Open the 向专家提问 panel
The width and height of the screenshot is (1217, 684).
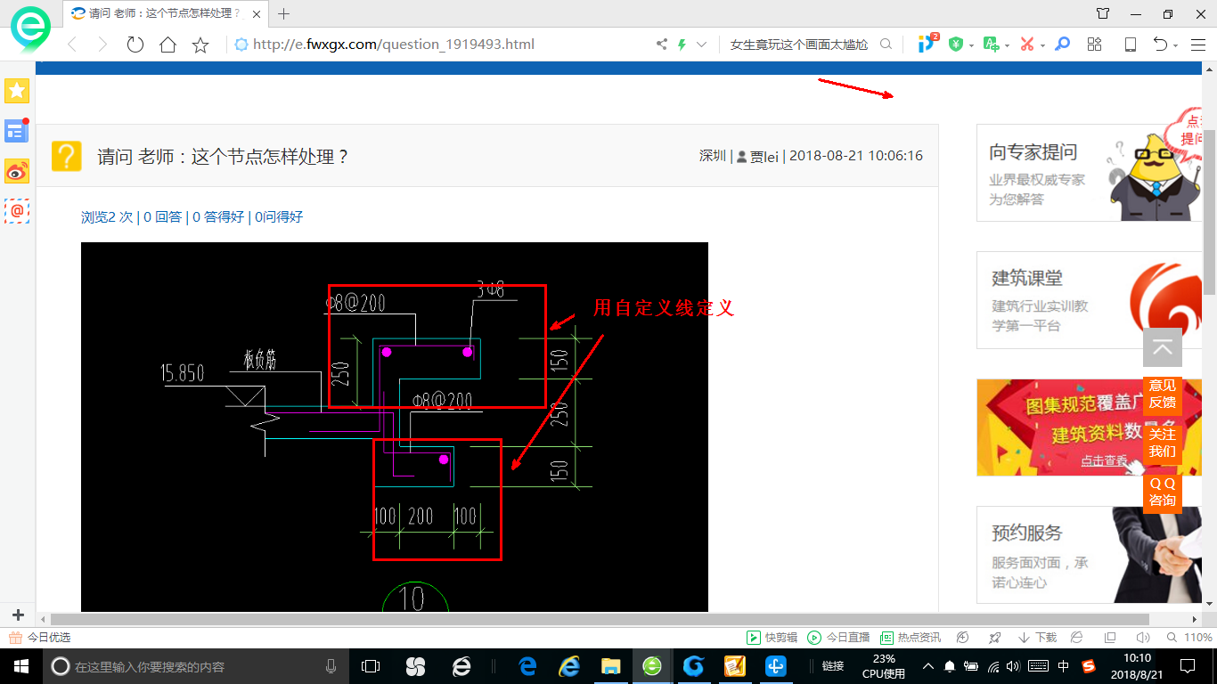coord(1089,173)
